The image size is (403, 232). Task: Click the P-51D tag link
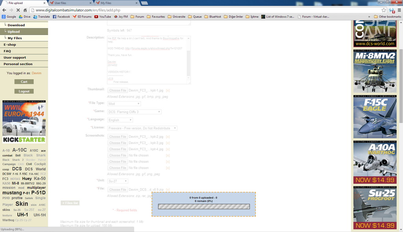click(x=38, y=193)
